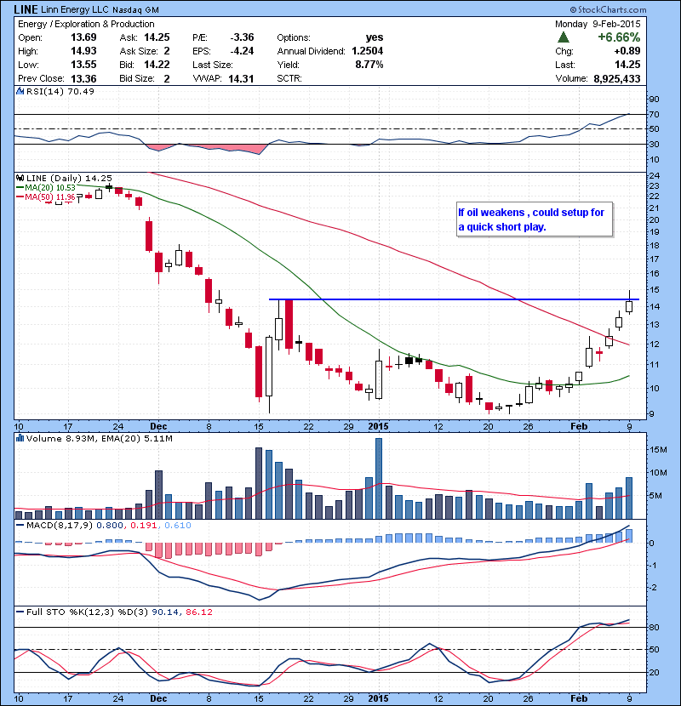Click the Annual Dividend 1.2504 value
Viewport: 681px width, 706px height.
(368, 51)
